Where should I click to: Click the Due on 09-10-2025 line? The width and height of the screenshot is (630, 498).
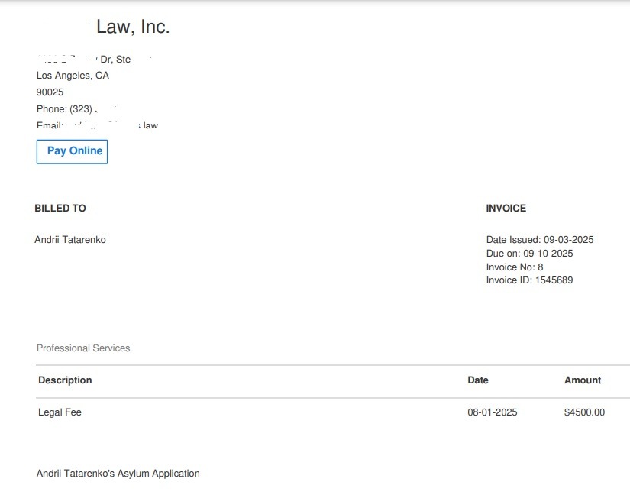coord(529,254)
